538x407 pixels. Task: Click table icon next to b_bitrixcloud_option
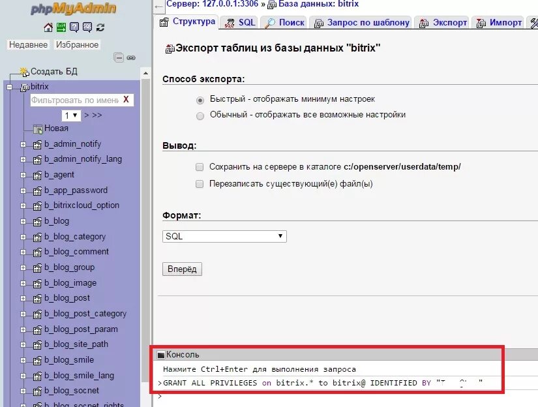pos(37,206)
